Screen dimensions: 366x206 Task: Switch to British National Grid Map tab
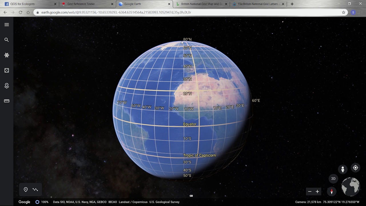pyautogui.click(x=201, y=4)
